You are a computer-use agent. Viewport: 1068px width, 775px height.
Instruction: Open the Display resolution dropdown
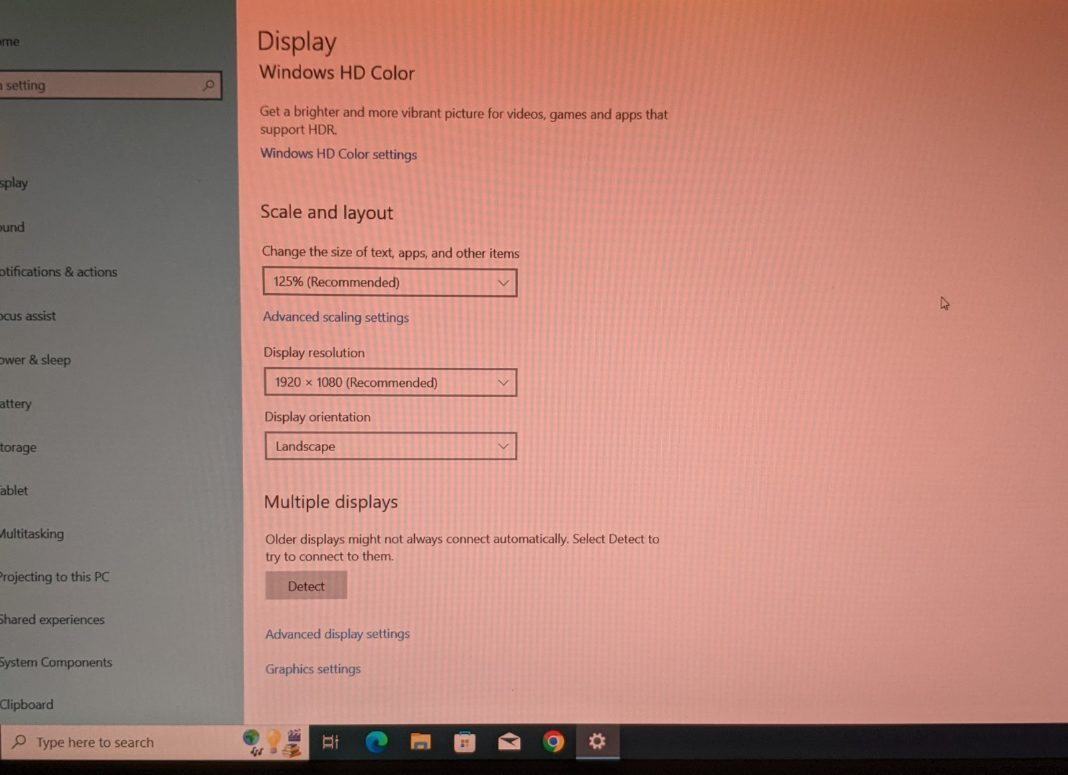click(390, 382)
